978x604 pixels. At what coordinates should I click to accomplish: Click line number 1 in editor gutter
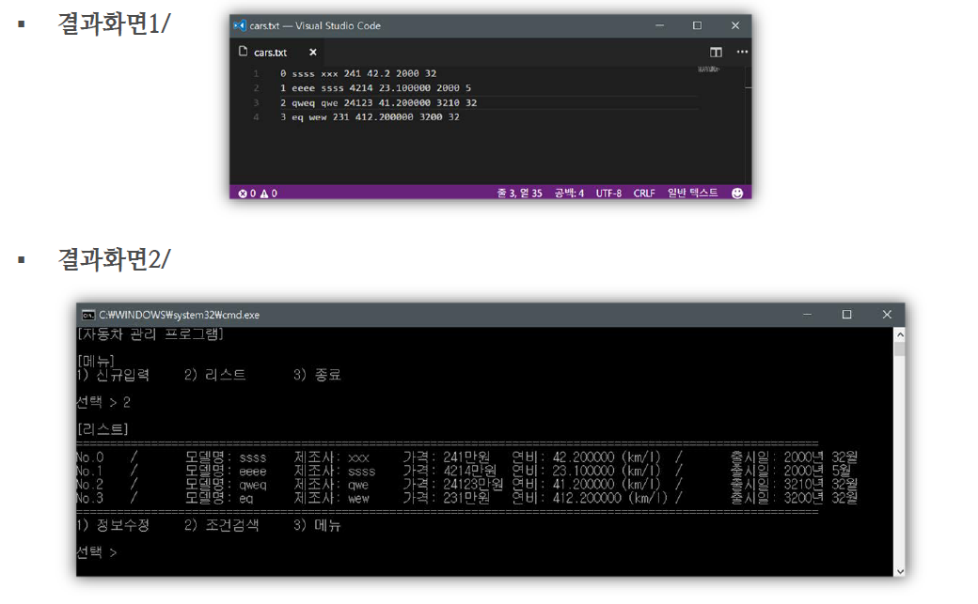[x=257, y=73]
